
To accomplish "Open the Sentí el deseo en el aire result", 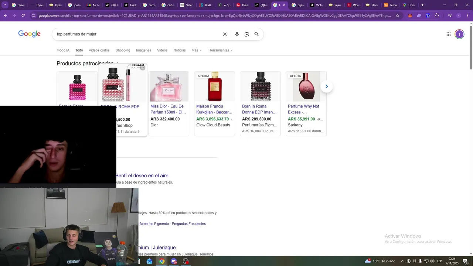I will click(142, 176).
